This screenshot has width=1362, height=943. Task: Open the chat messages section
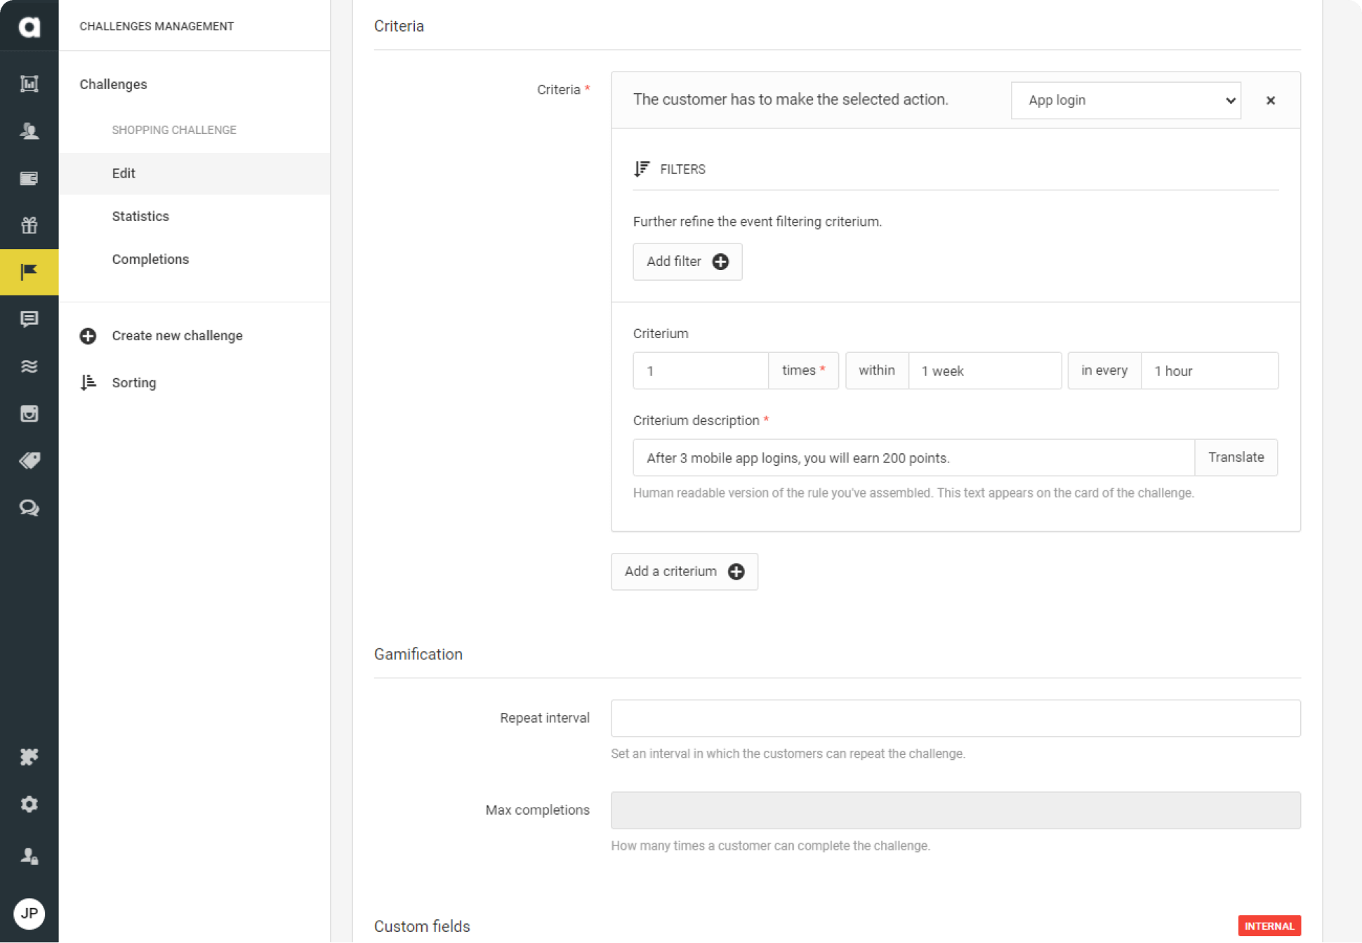(x=29, y=321)
